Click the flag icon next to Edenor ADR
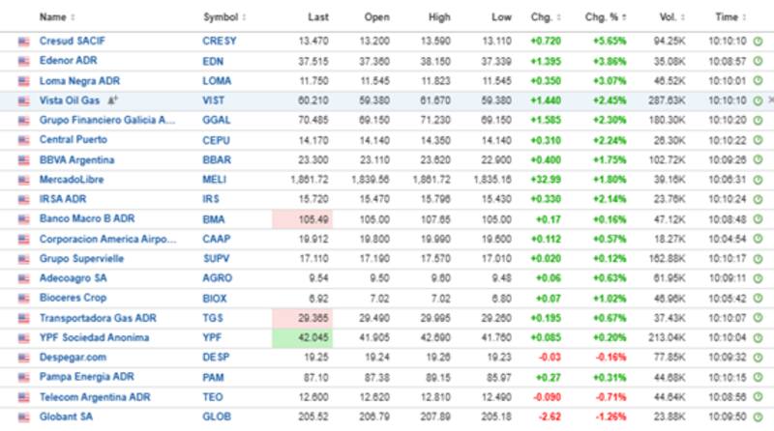Screen dimensions: 774x431 point(23,61)
